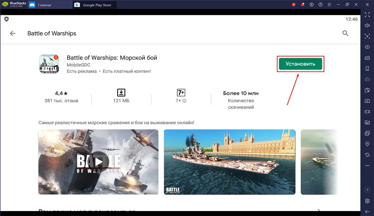Open the help question mark in title bar
Viewport: 374px width, 216px height.
pos(320,5)
